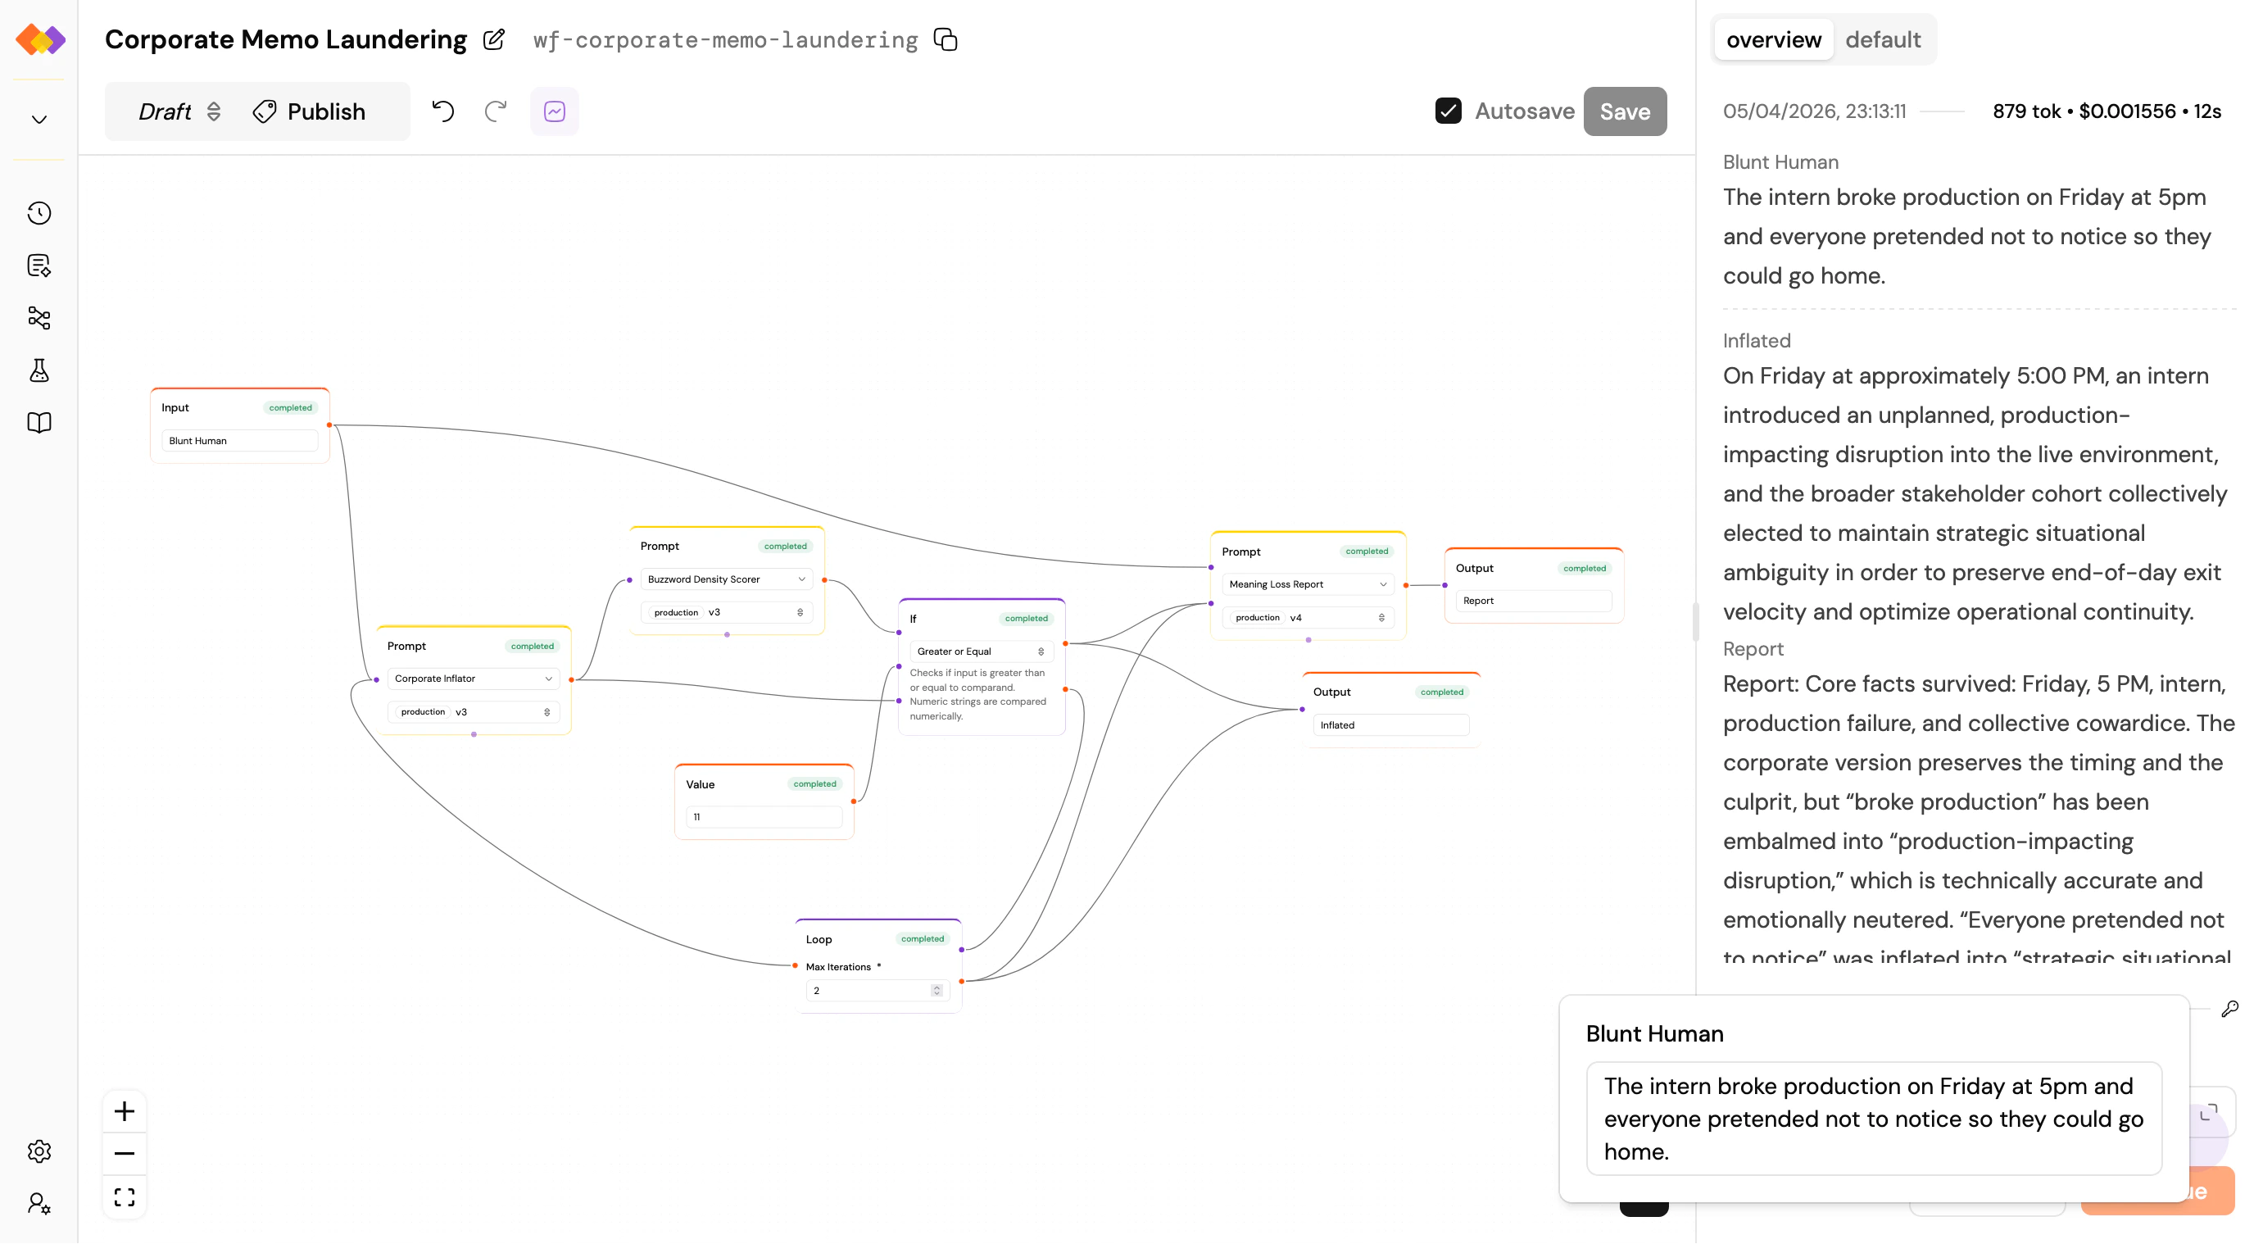The width and height of the screenshot is (2263, 1244).
Task: Redo the last change
Action: 497,111
